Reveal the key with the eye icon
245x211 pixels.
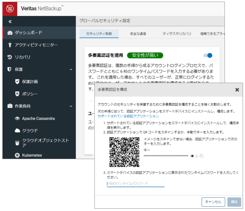[192, 156]
